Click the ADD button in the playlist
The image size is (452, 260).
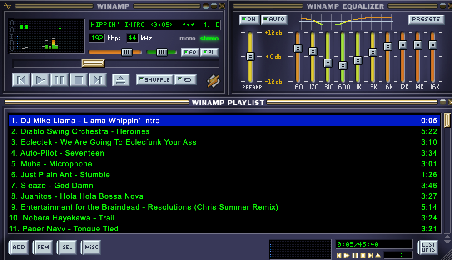pos(18,247)
